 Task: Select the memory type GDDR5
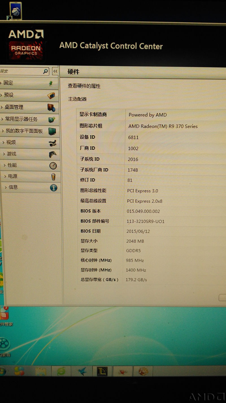tap(133, 251)
